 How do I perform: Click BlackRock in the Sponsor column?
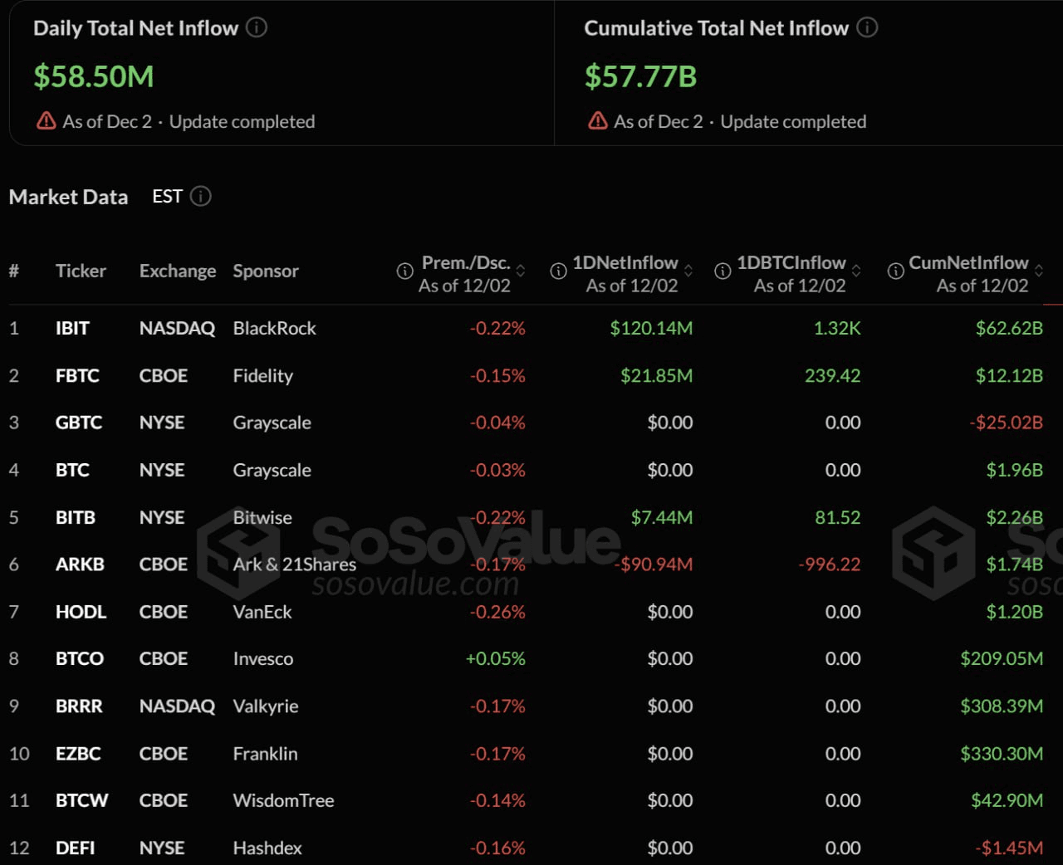[274, 328]
